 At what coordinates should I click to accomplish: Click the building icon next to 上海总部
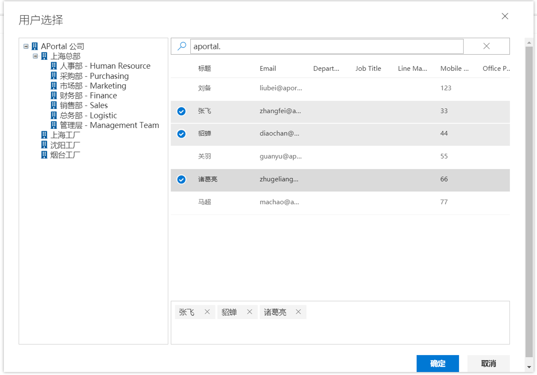click(44, 56)
